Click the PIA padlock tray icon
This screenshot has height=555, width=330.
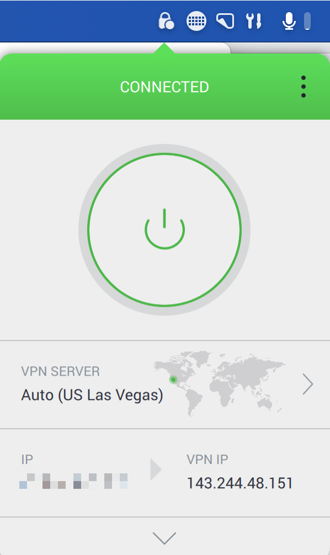click(x=166, y=21)
